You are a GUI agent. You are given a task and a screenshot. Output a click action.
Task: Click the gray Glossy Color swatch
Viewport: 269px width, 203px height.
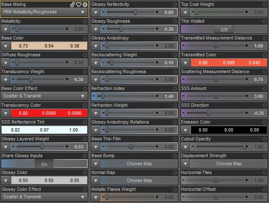[49, 180]
